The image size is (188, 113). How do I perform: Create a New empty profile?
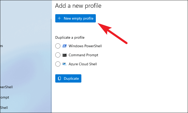(x=75, y=18)
